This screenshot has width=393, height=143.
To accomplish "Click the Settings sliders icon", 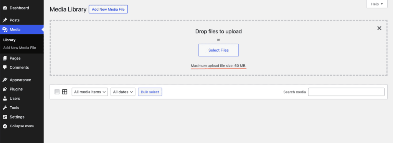I will tap(5, 117).
